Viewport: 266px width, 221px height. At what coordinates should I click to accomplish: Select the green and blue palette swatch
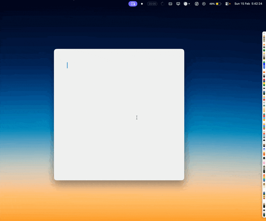264,65
